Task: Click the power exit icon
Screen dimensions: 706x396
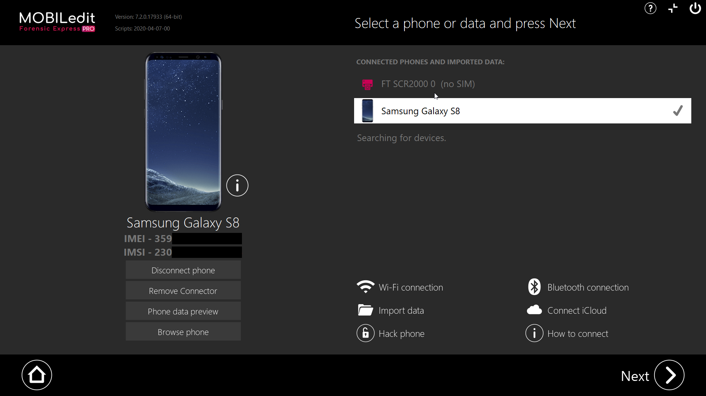Action: (x=695, y=8)
